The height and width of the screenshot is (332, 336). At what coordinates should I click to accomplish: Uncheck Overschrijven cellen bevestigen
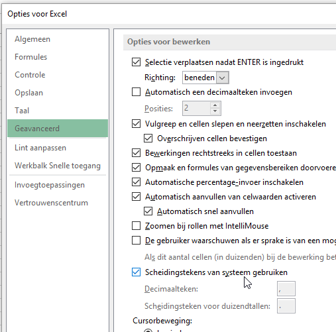[148, 138]
